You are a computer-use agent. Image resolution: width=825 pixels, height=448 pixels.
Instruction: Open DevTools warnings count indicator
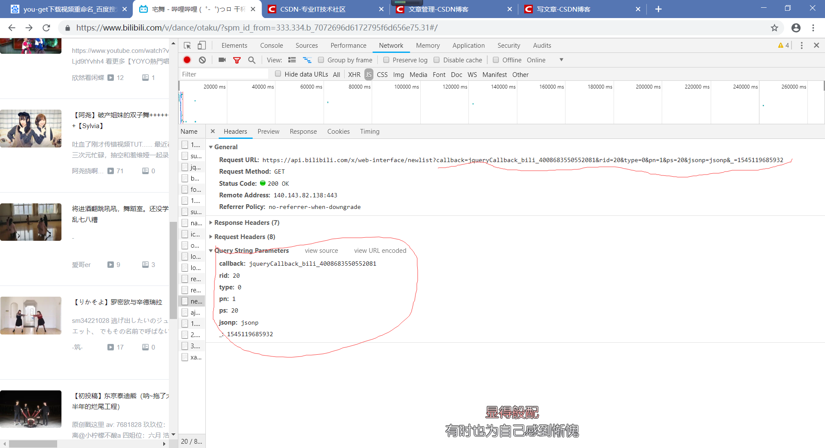(783, 46)
